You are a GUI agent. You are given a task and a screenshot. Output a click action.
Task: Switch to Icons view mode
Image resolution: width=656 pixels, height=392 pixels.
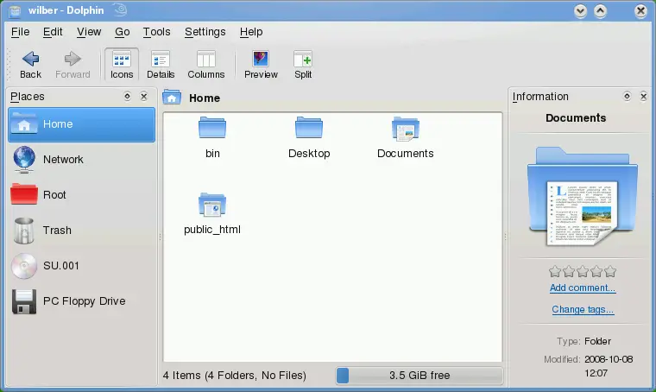point(122,64)
